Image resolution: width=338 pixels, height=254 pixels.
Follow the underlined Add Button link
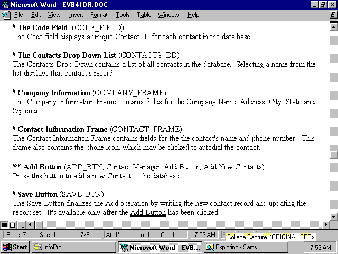pos(148,213)
